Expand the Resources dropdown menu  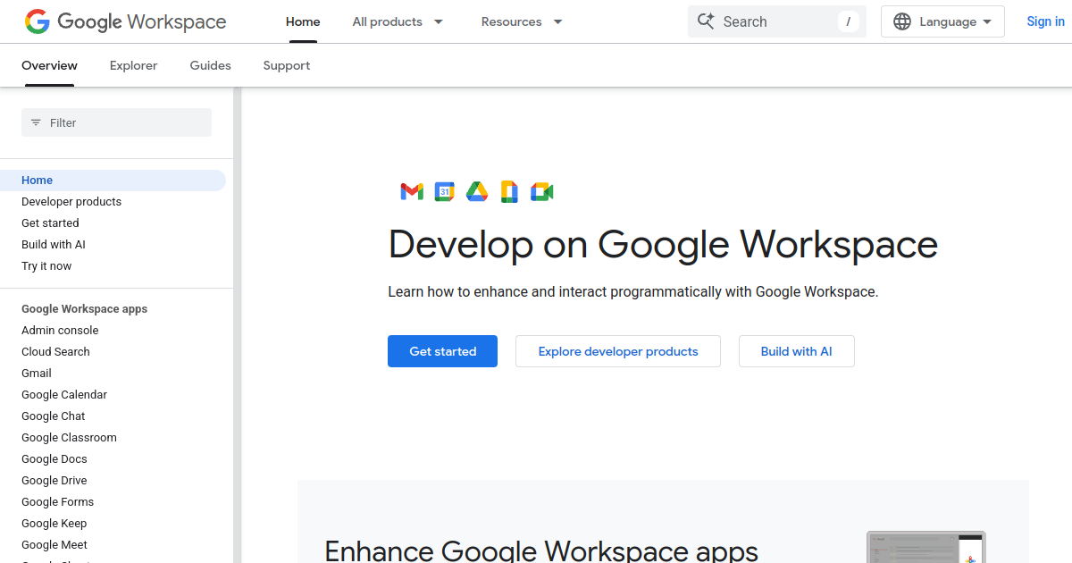coord(522,21)
